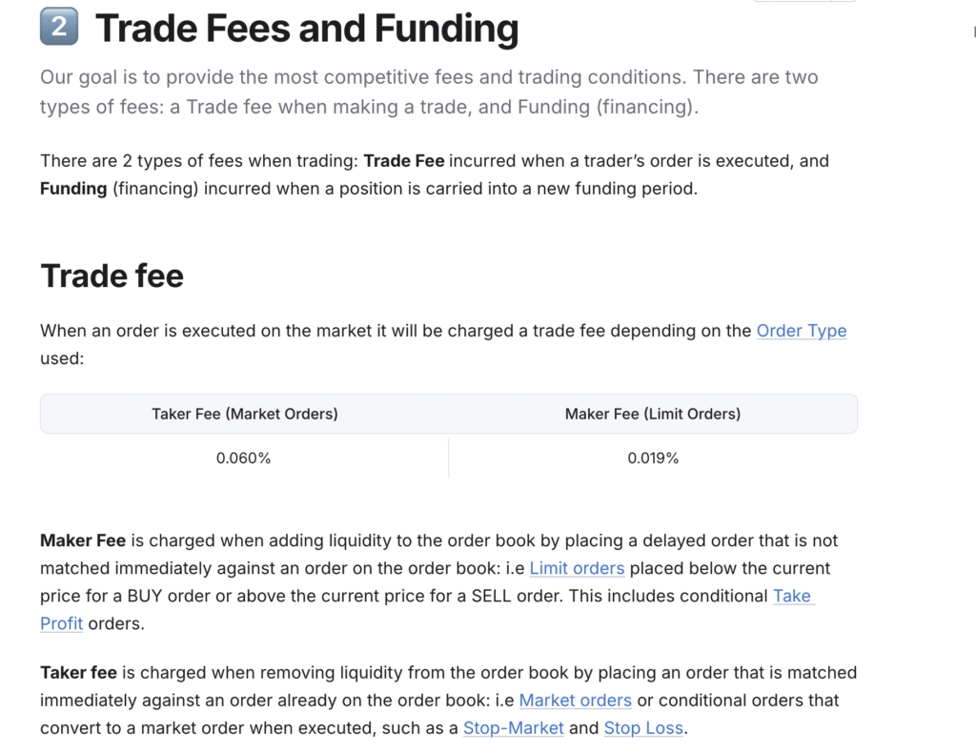Click the bold Trade Fee text in paragraph

coord(404,160)
